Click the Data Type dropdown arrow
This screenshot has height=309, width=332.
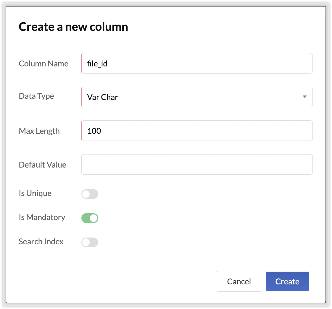[x=304, y=97]
